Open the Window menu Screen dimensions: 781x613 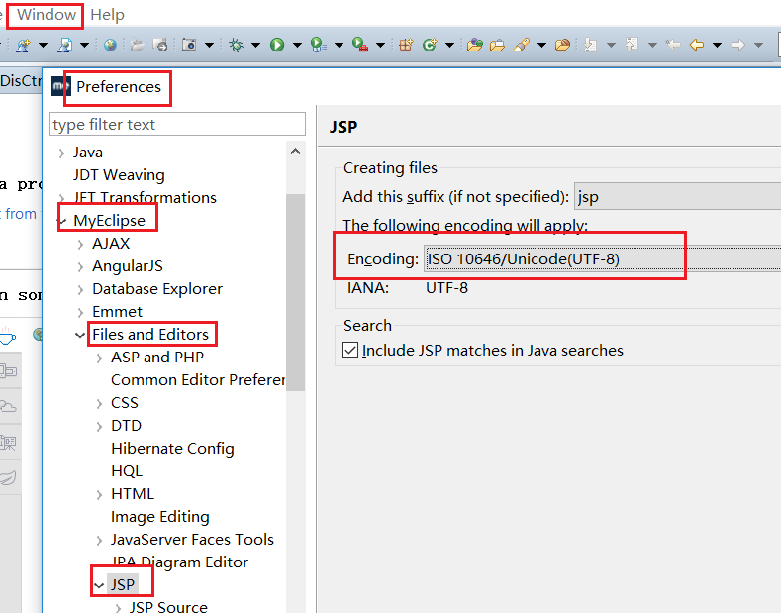(47, 15)
